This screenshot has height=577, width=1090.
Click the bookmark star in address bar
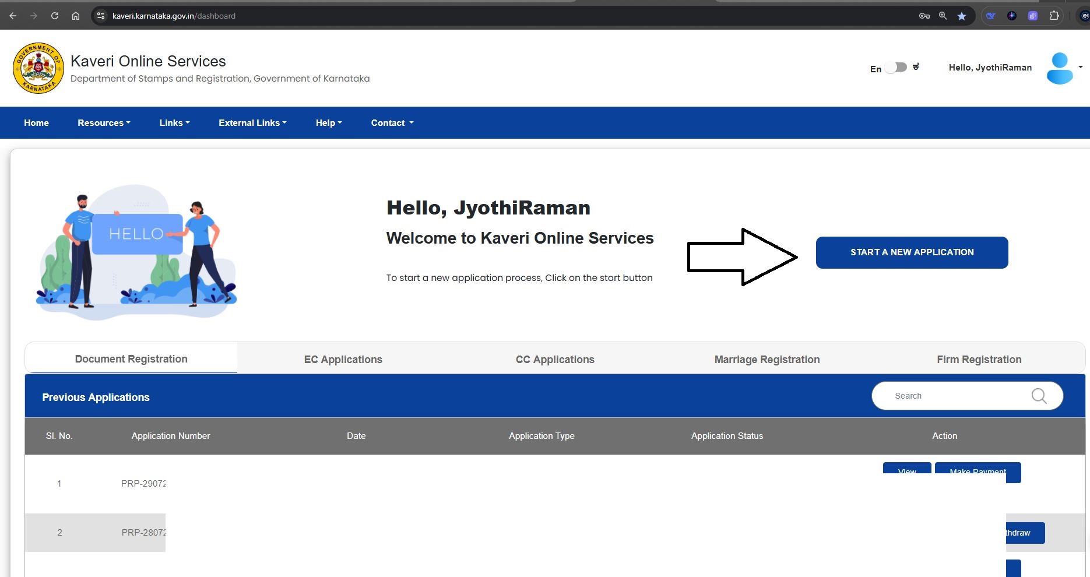pos(962,16)
